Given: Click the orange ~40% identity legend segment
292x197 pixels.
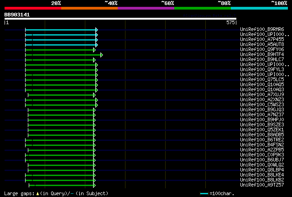Looking at the screenshot, I should pos(89,8).
